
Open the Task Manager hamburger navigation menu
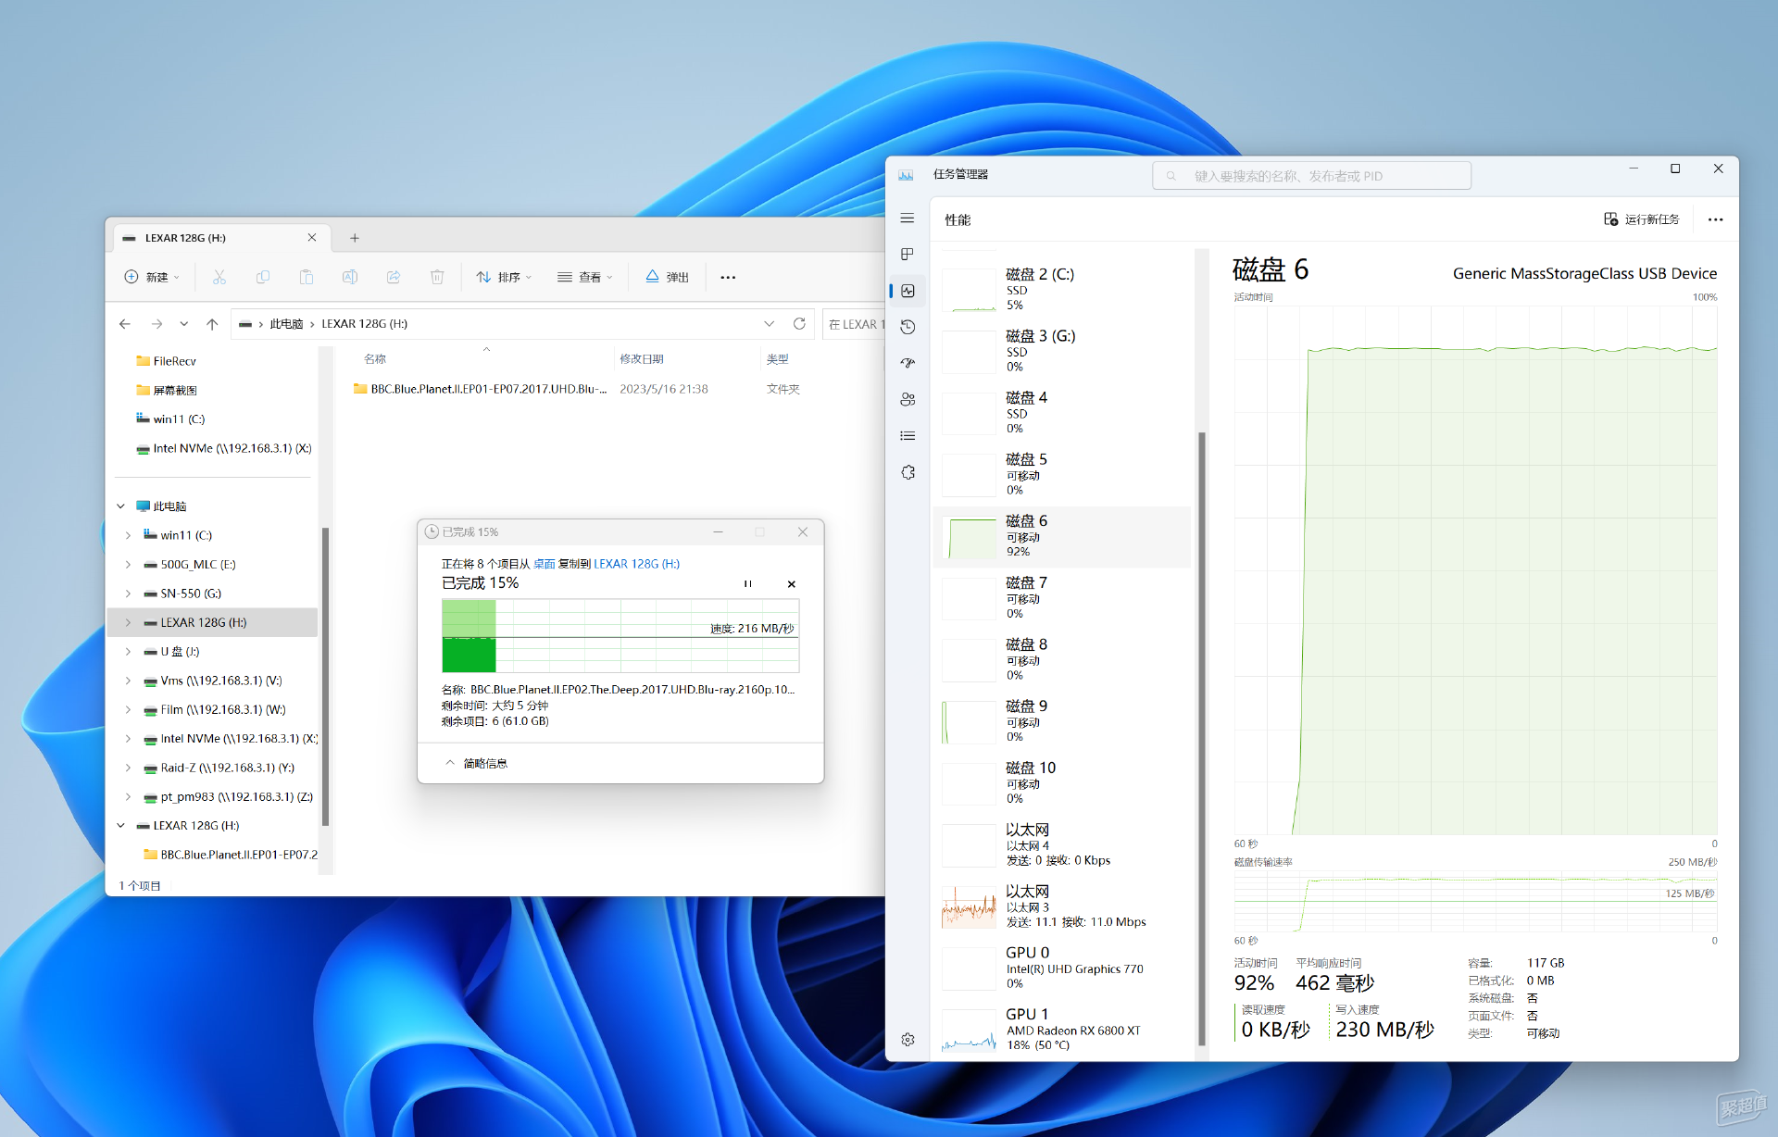point(908,219)
